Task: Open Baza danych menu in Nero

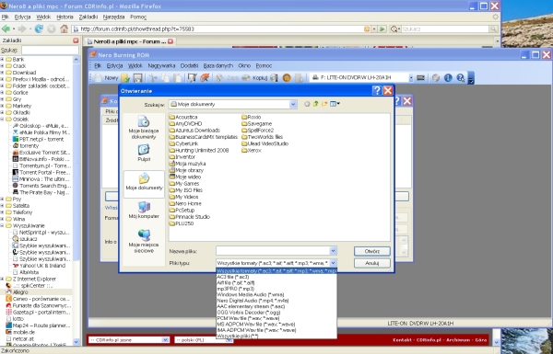Action: coord(218,66)
